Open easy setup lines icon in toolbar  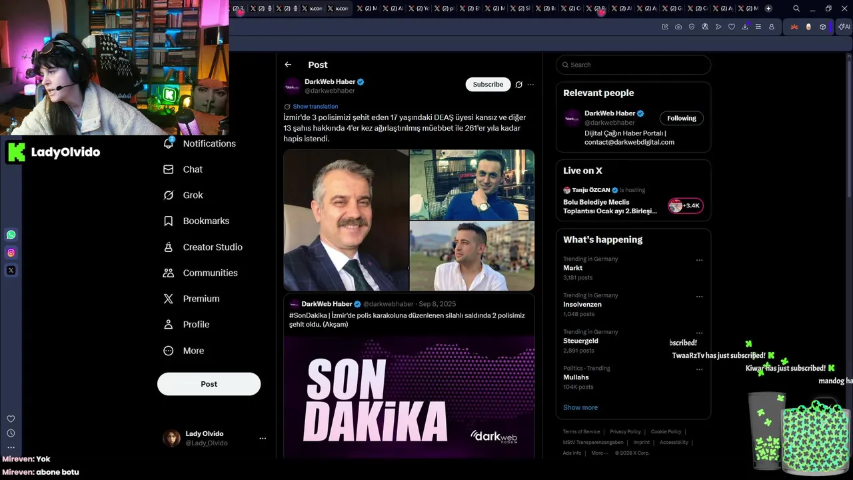(758, 27)
